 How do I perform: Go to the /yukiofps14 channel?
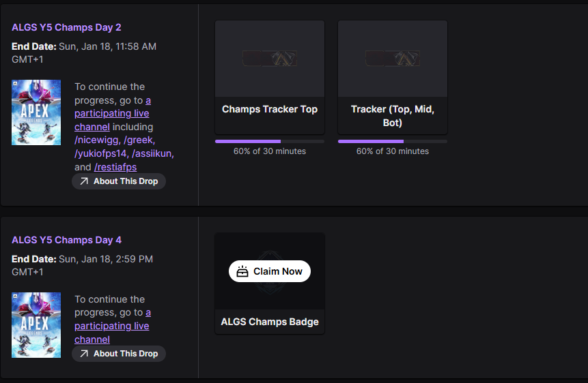pos(101,153)
